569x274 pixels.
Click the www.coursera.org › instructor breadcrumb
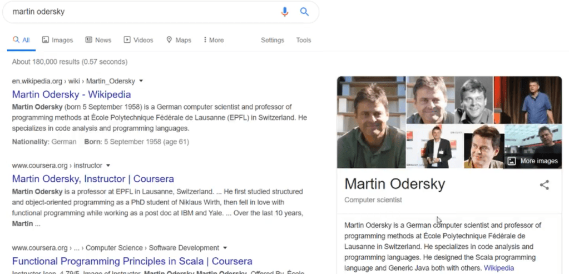point(57,166)
